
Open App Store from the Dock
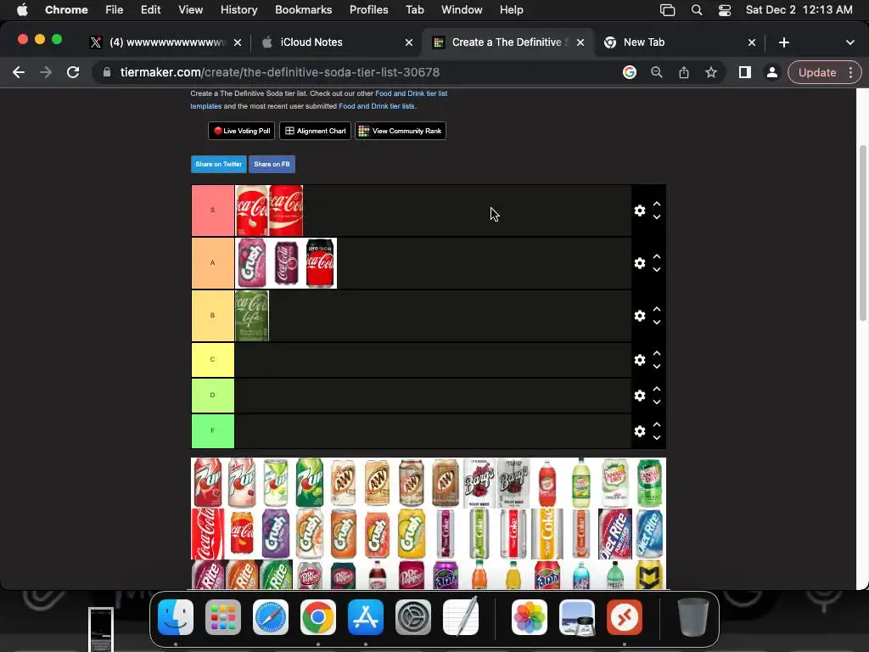366,617
